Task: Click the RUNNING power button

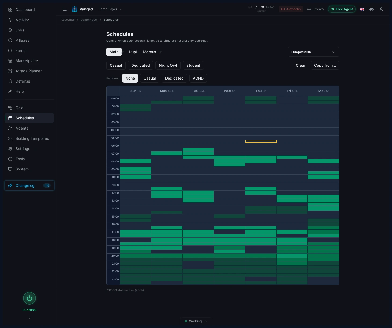Action: tap(30, 298)
